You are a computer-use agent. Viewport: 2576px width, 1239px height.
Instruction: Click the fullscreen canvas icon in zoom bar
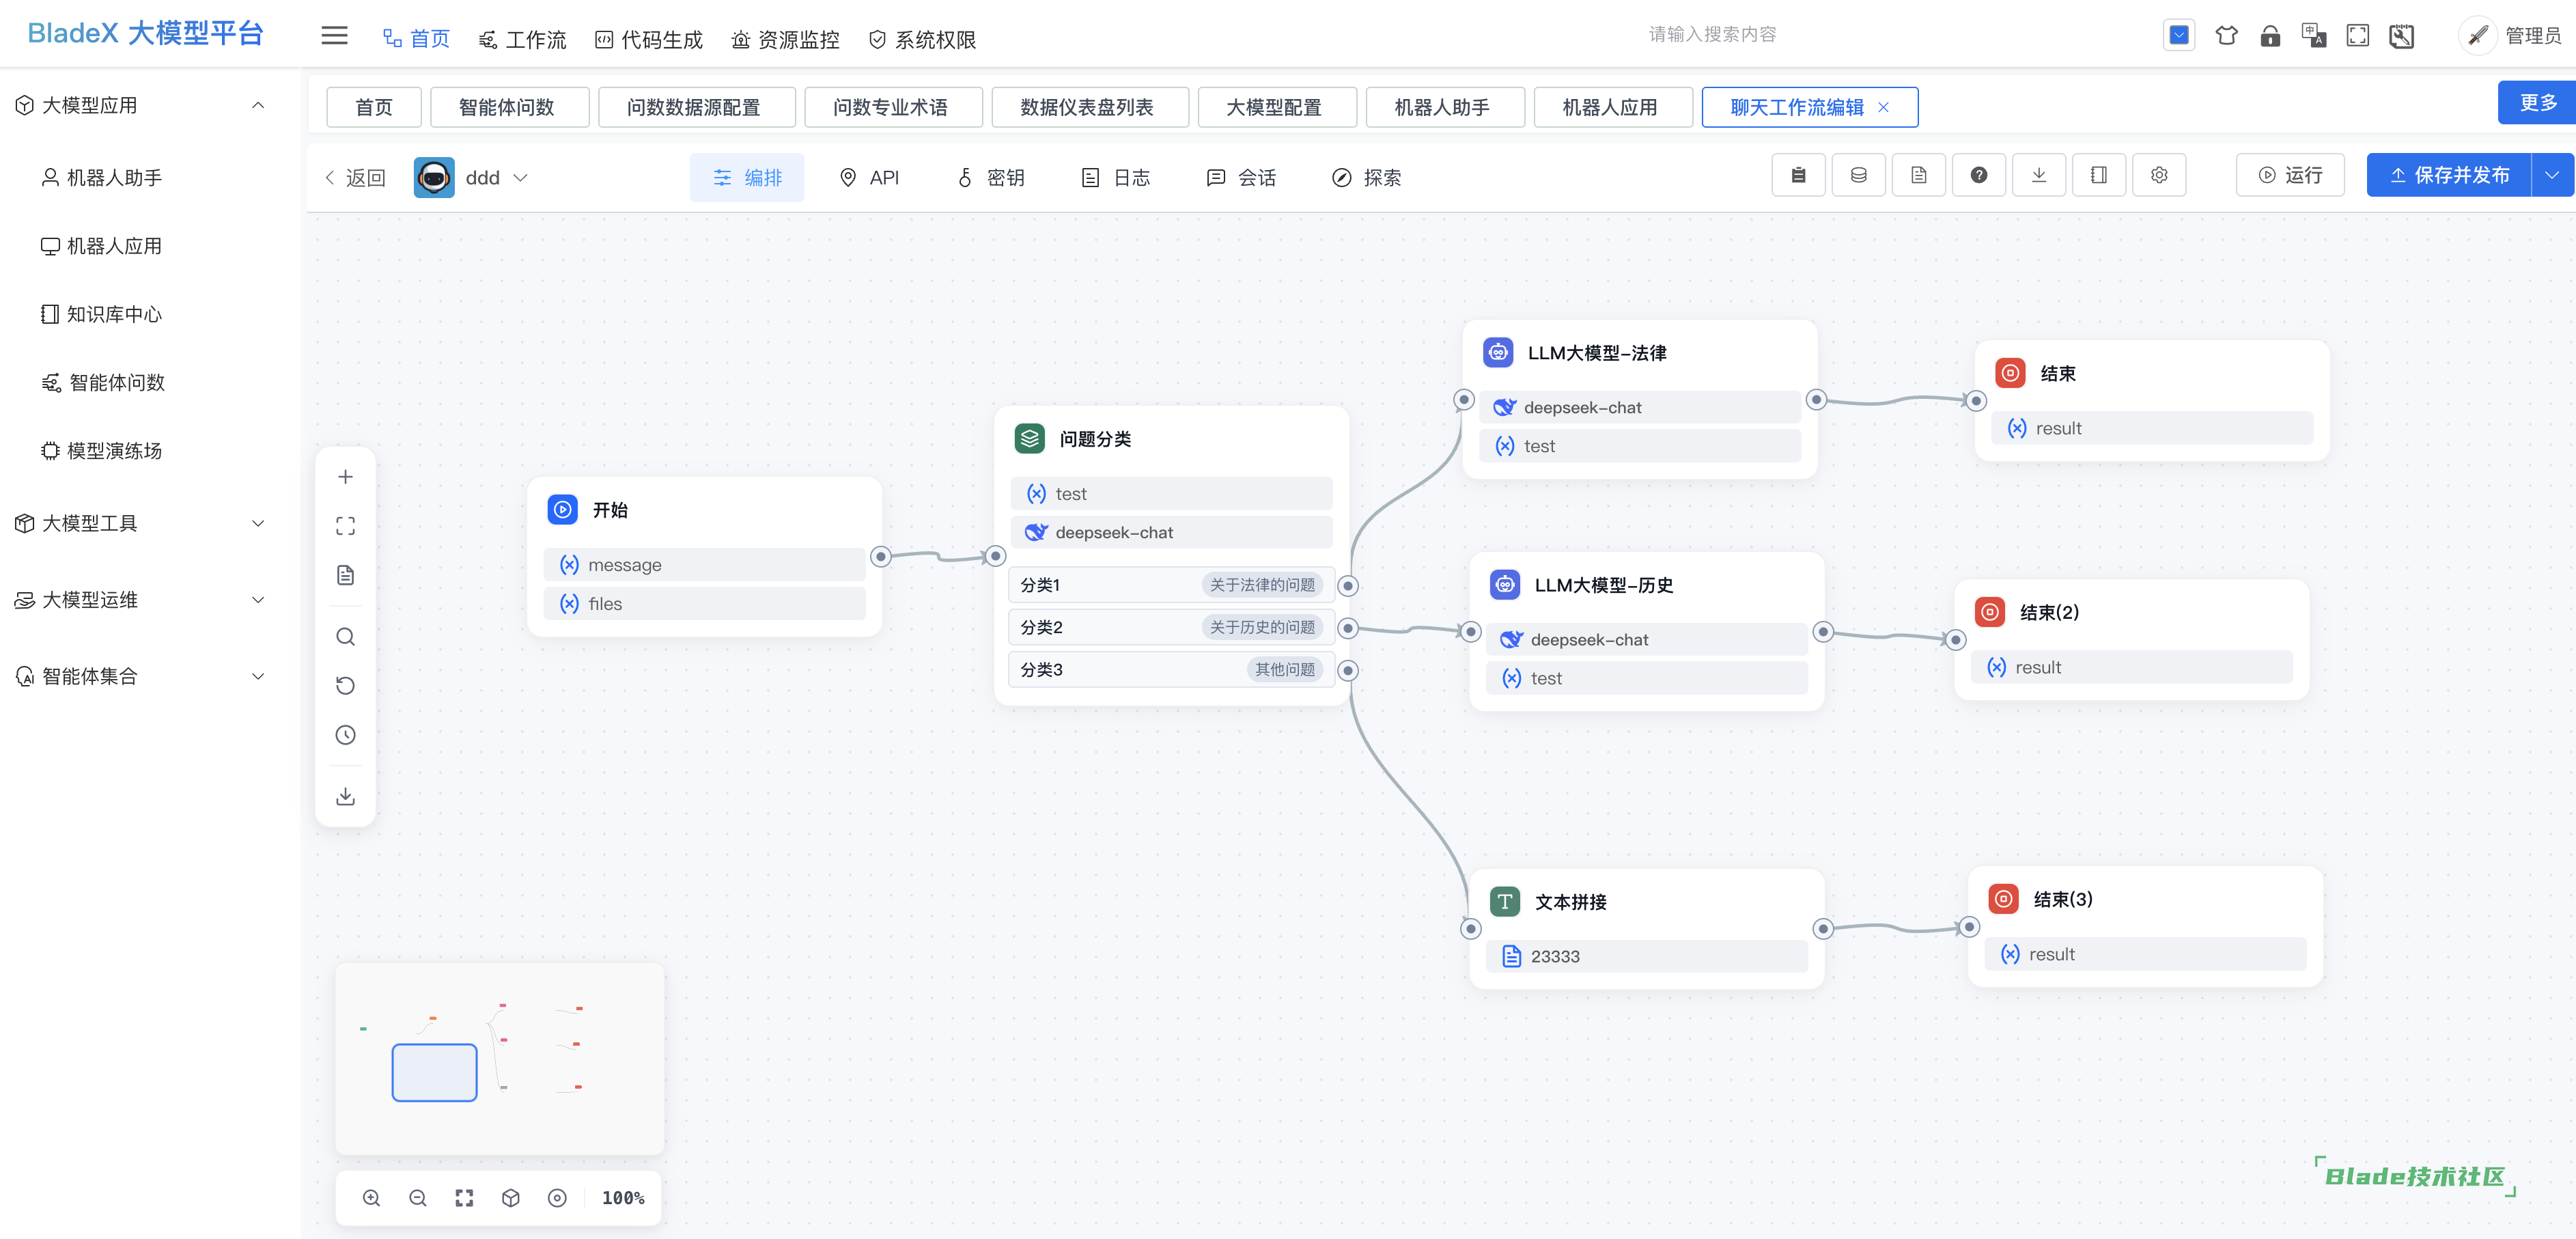464,1198
